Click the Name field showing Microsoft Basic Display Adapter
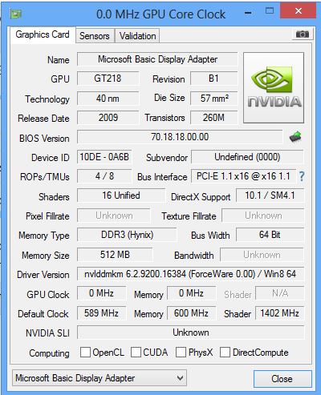 [x=157, y=59]
